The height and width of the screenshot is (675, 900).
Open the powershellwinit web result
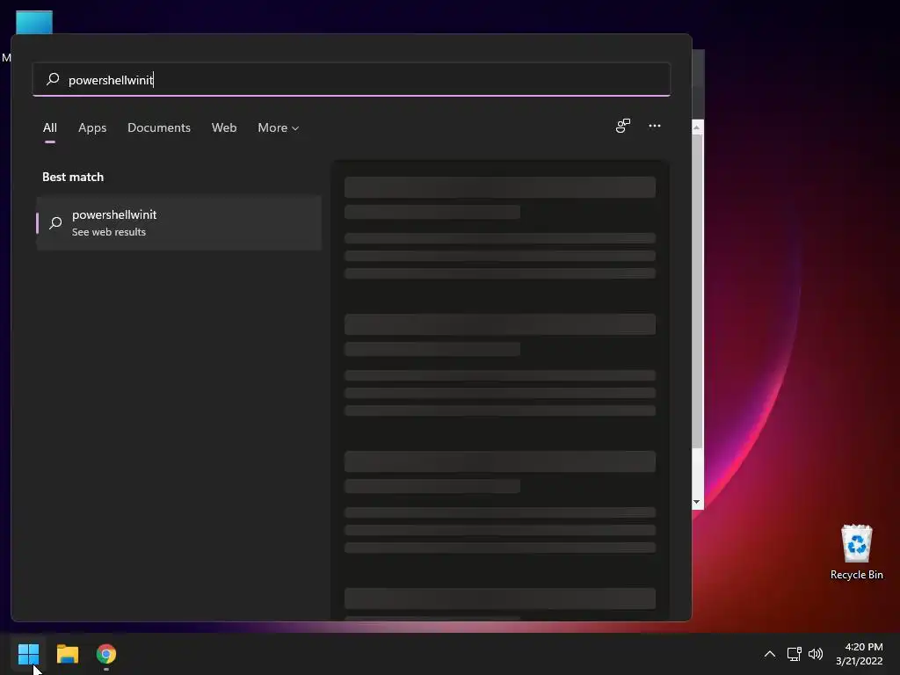(179, 222)
